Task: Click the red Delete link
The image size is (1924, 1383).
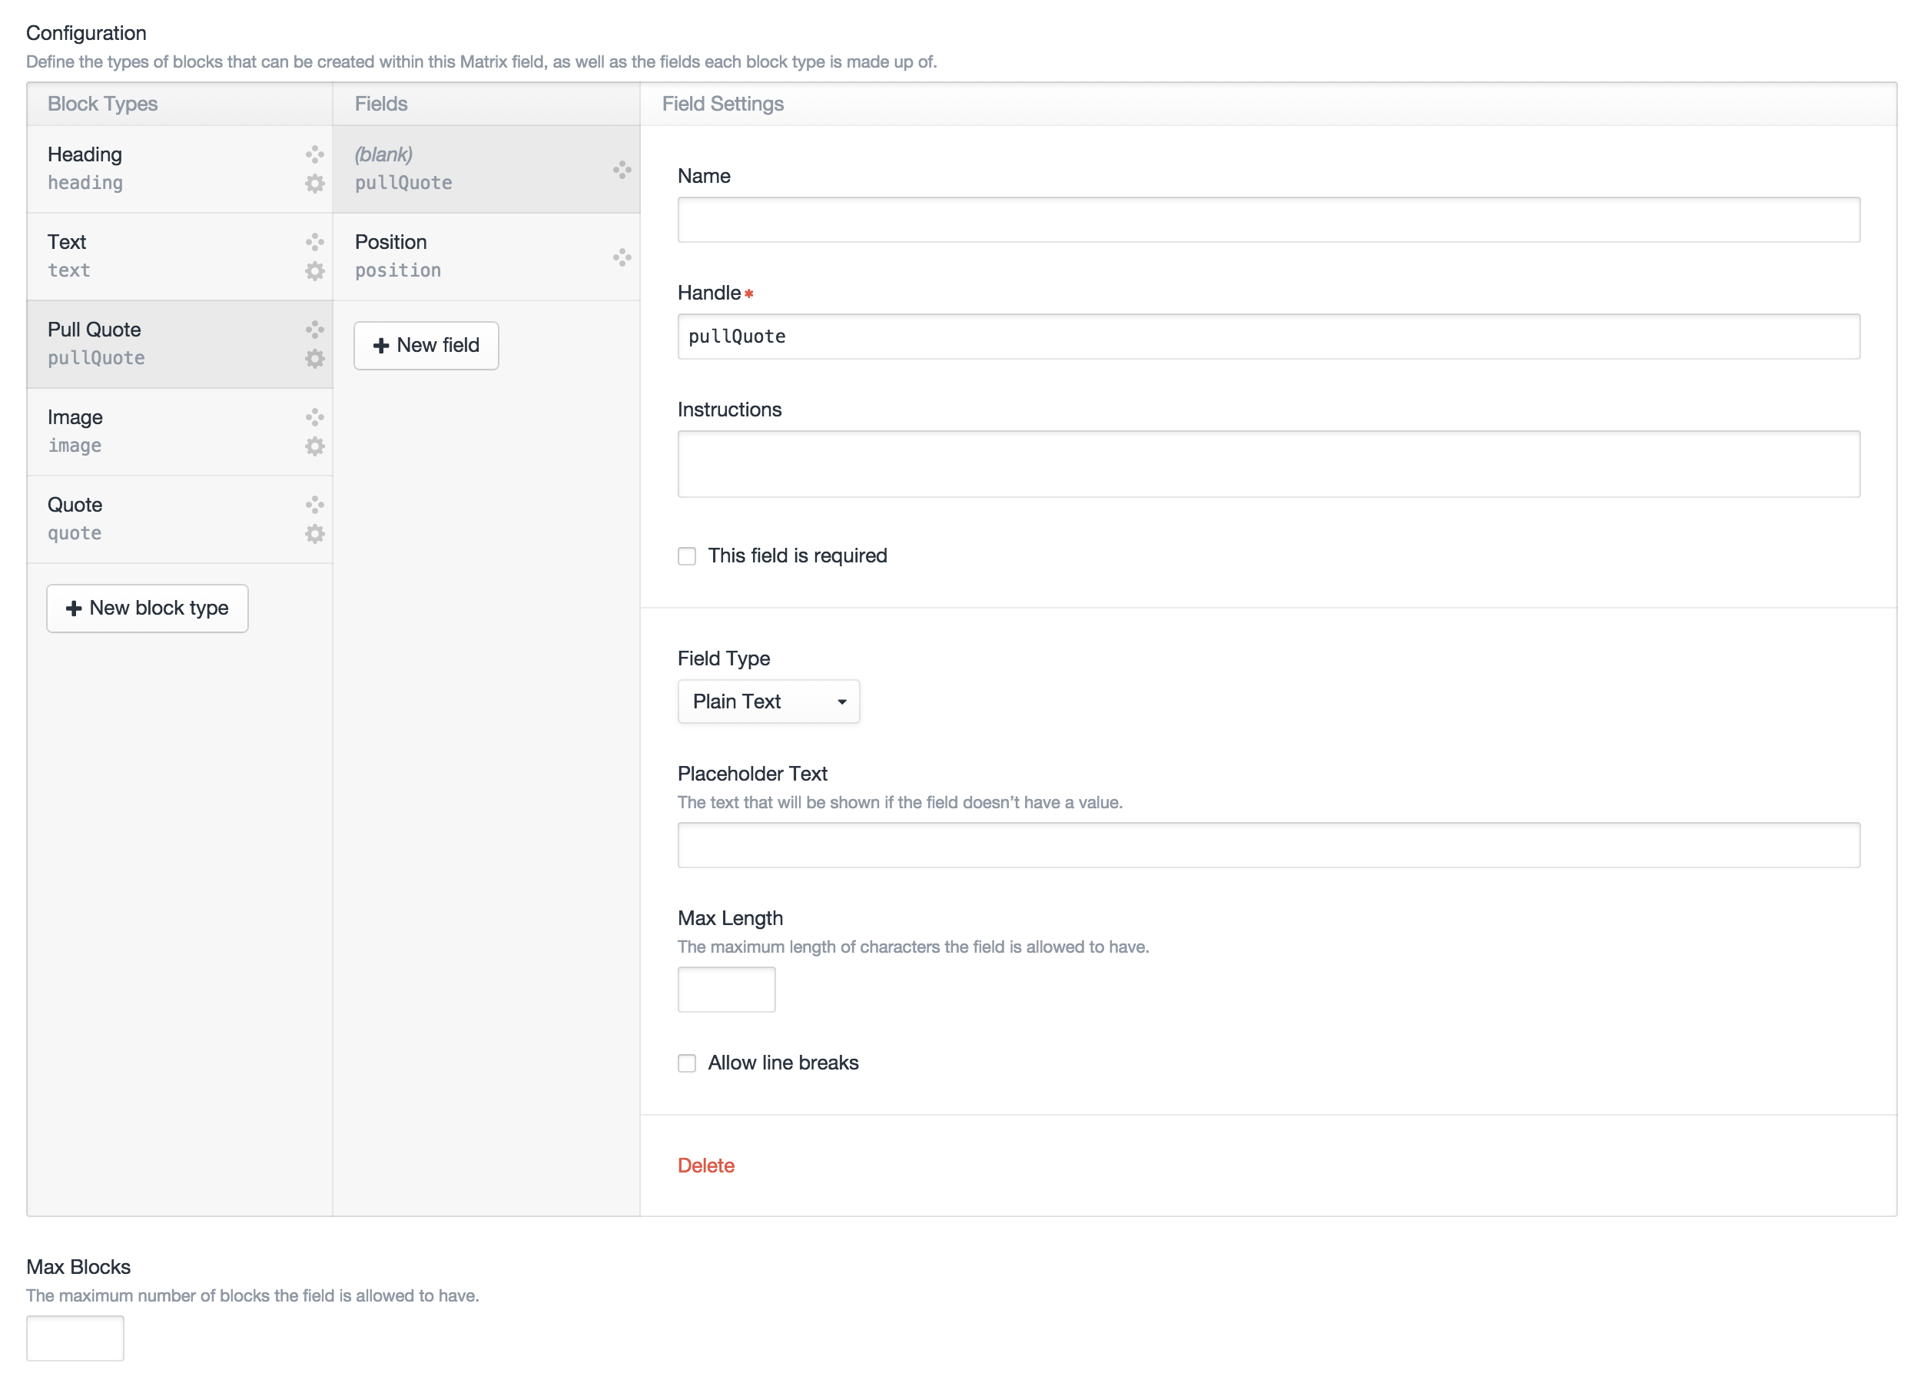Action: pos(706,1165)
